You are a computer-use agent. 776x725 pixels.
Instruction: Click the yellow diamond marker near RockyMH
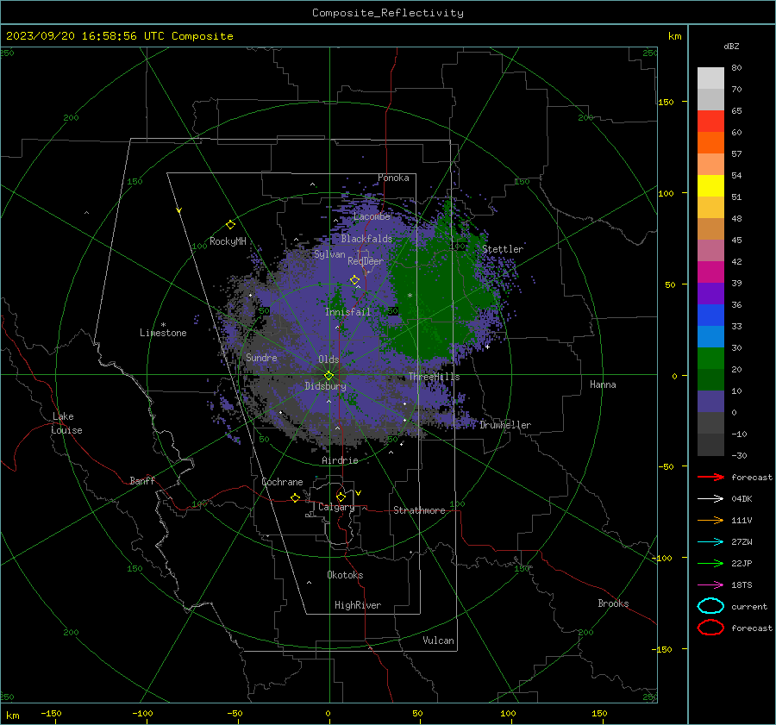[230, 225]
